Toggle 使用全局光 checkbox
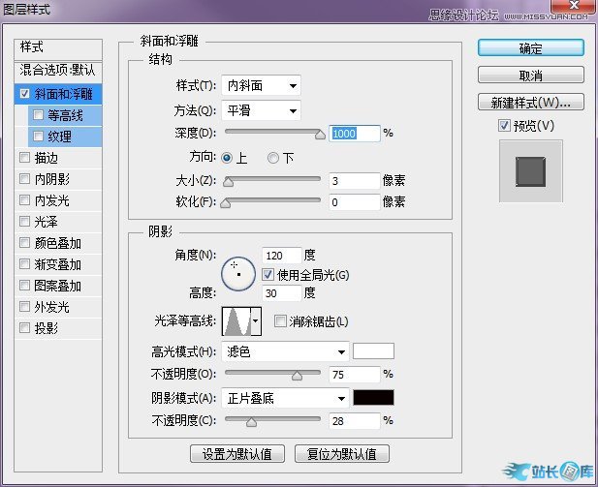598x487 pixels. 268,275
